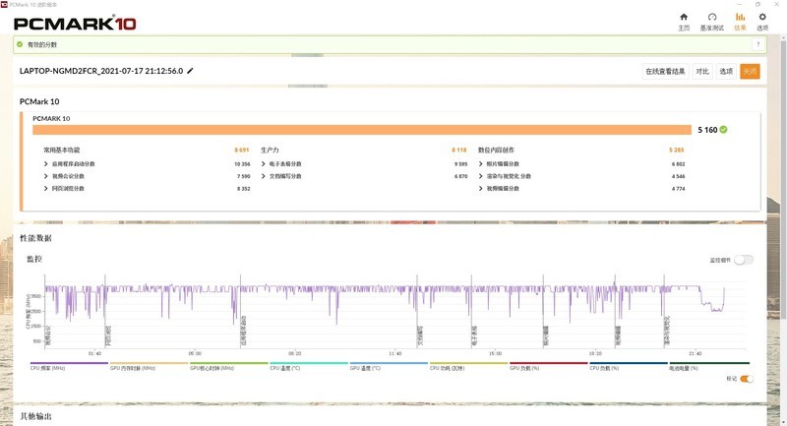Disable the 标记 markers toggle

click(746, 378)
